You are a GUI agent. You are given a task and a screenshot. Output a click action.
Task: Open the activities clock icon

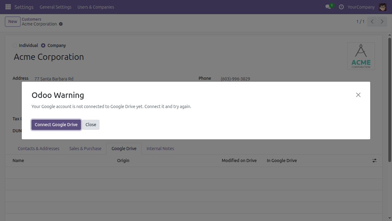(x=341, y=7)
